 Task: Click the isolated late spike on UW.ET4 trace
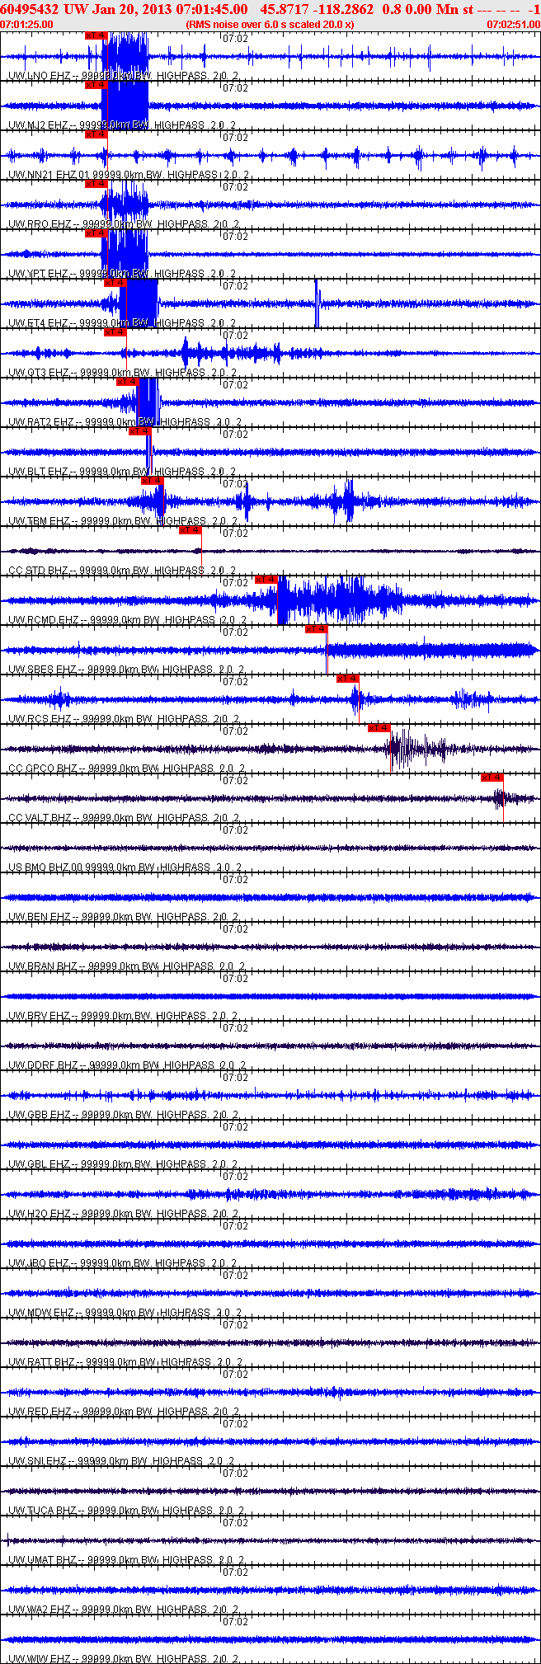pyautogui.click(x=318, y=304)
